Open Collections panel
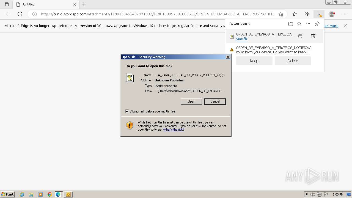 [x=307, y=14]
